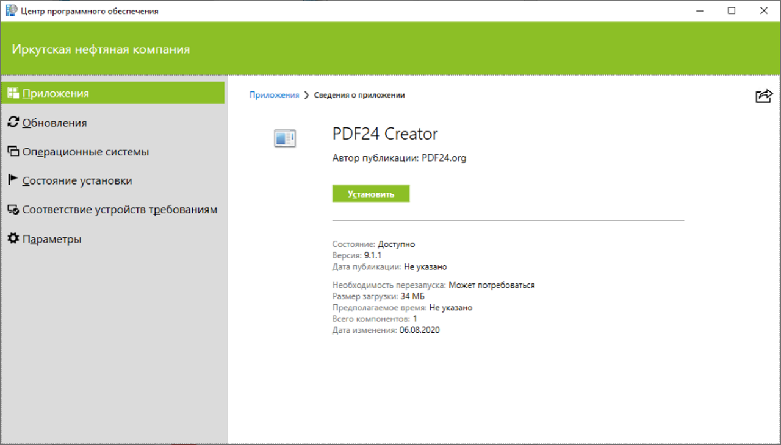The image size is (781, 445).
Task: Open Соответствие устройств требованиям section
Action: 113,210
